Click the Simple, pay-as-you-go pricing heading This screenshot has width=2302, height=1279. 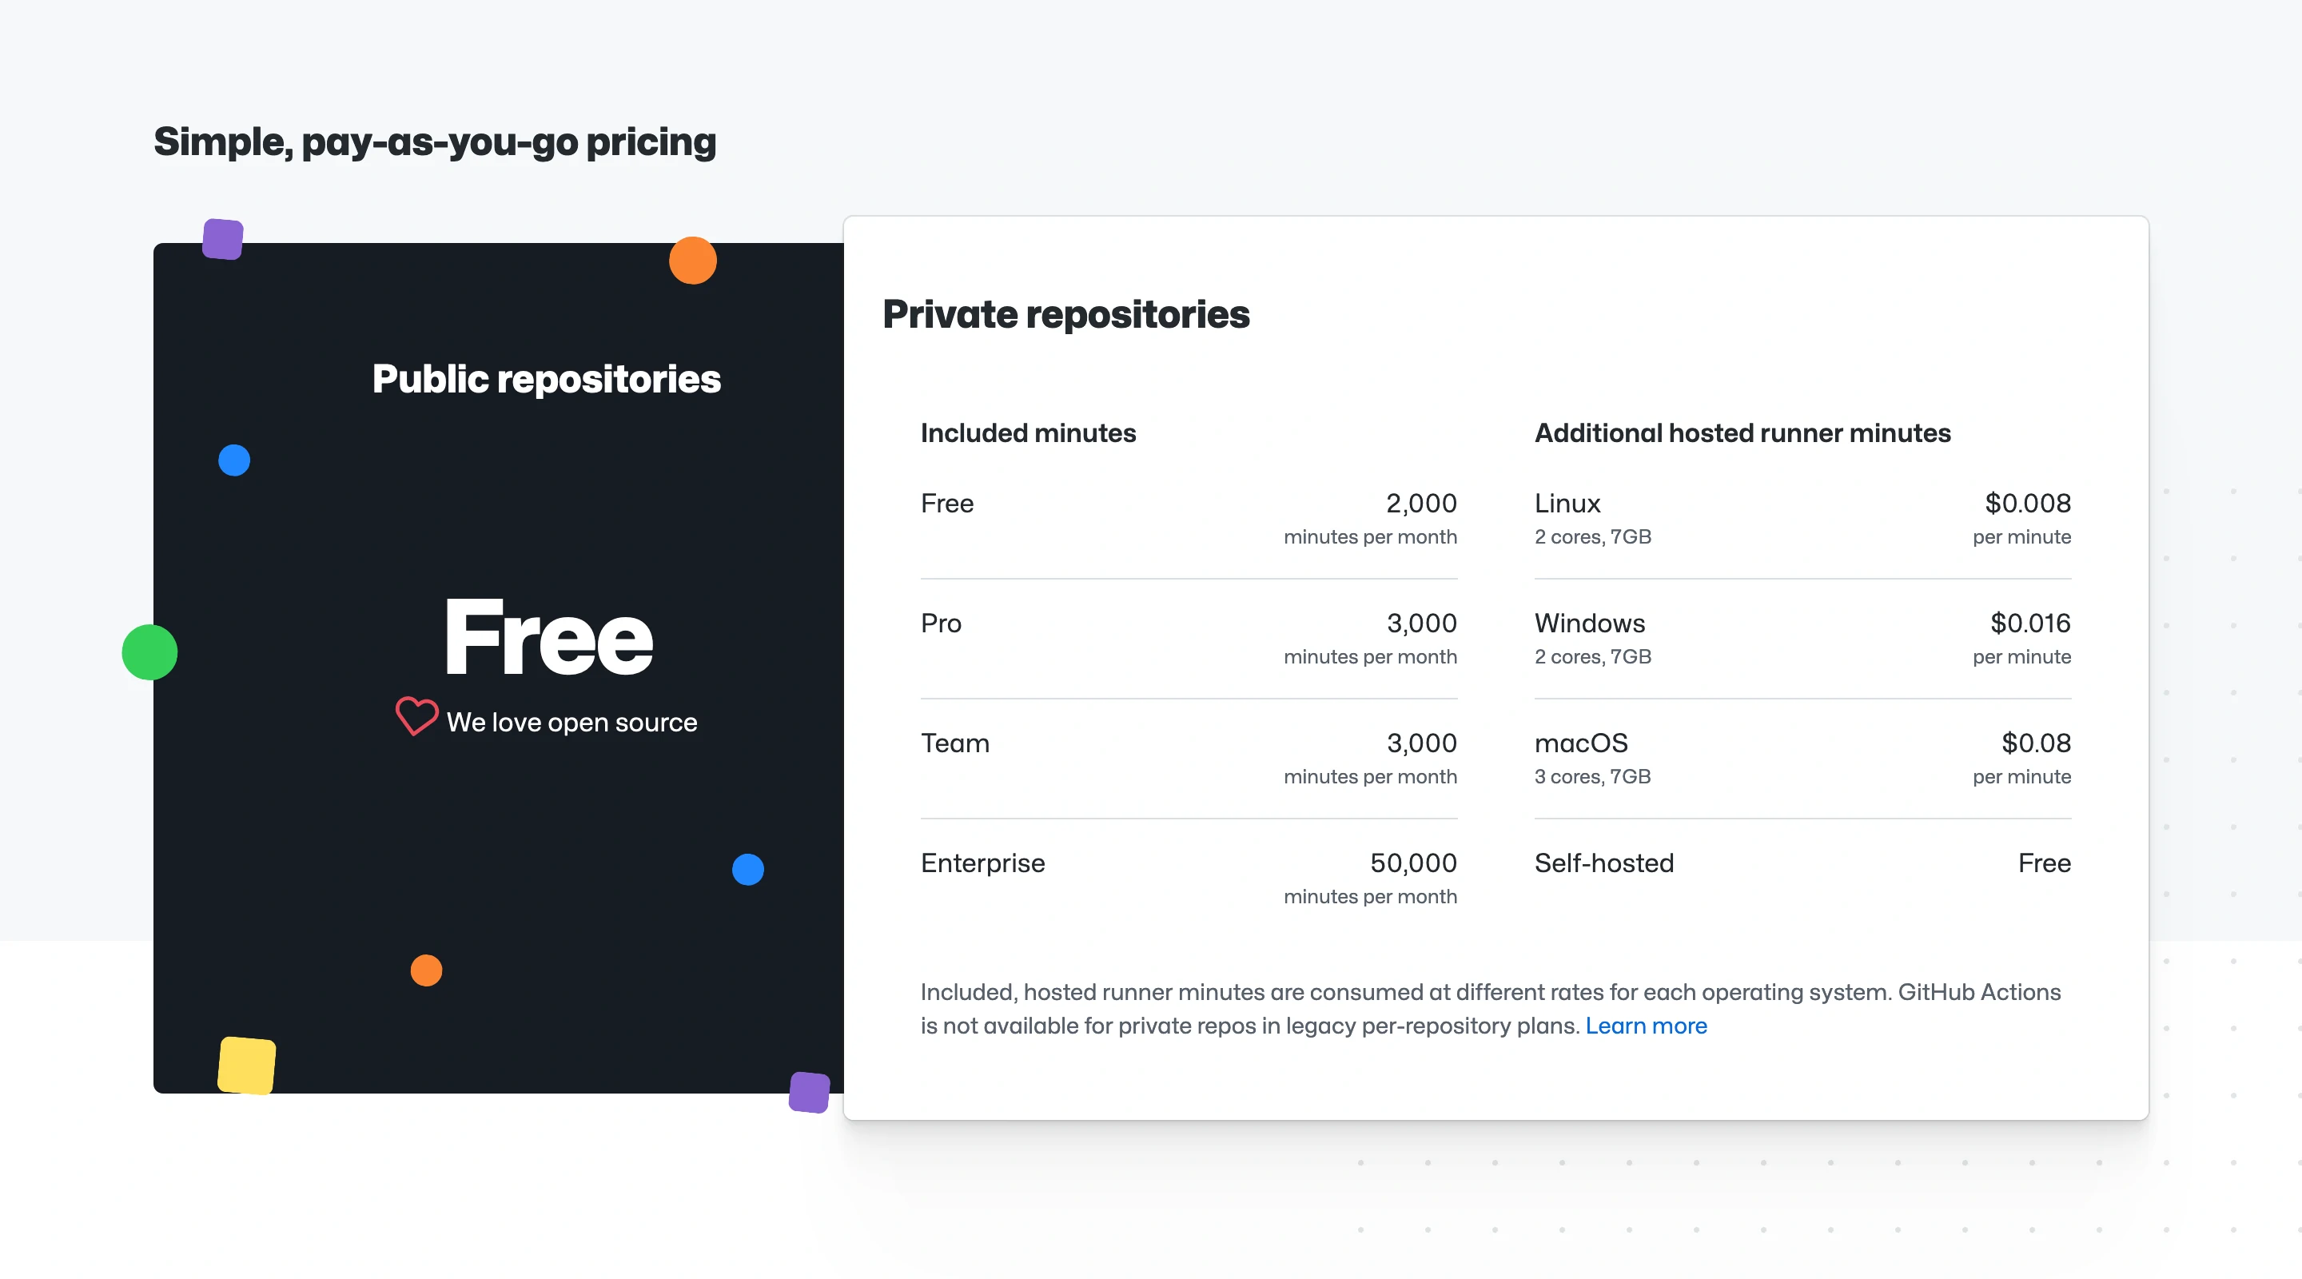click(434, 141)
